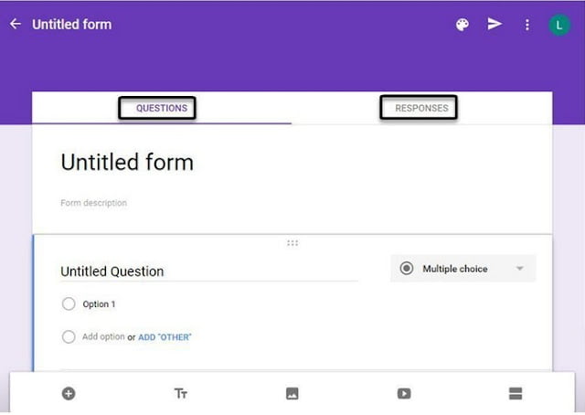Add title and description block
Screen dimensions: 585x415
181,393
